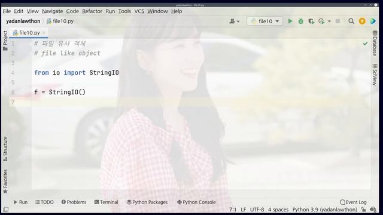Open the VCS menu
The width and height of the screenshot is (383, 215).
tap(139, 11)
